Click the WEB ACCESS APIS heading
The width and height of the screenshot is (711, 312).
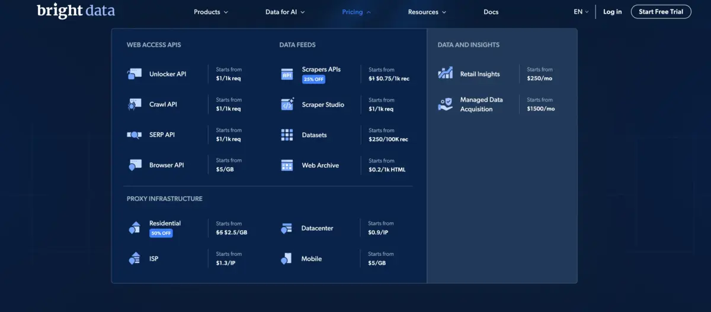tap(154, 45)
